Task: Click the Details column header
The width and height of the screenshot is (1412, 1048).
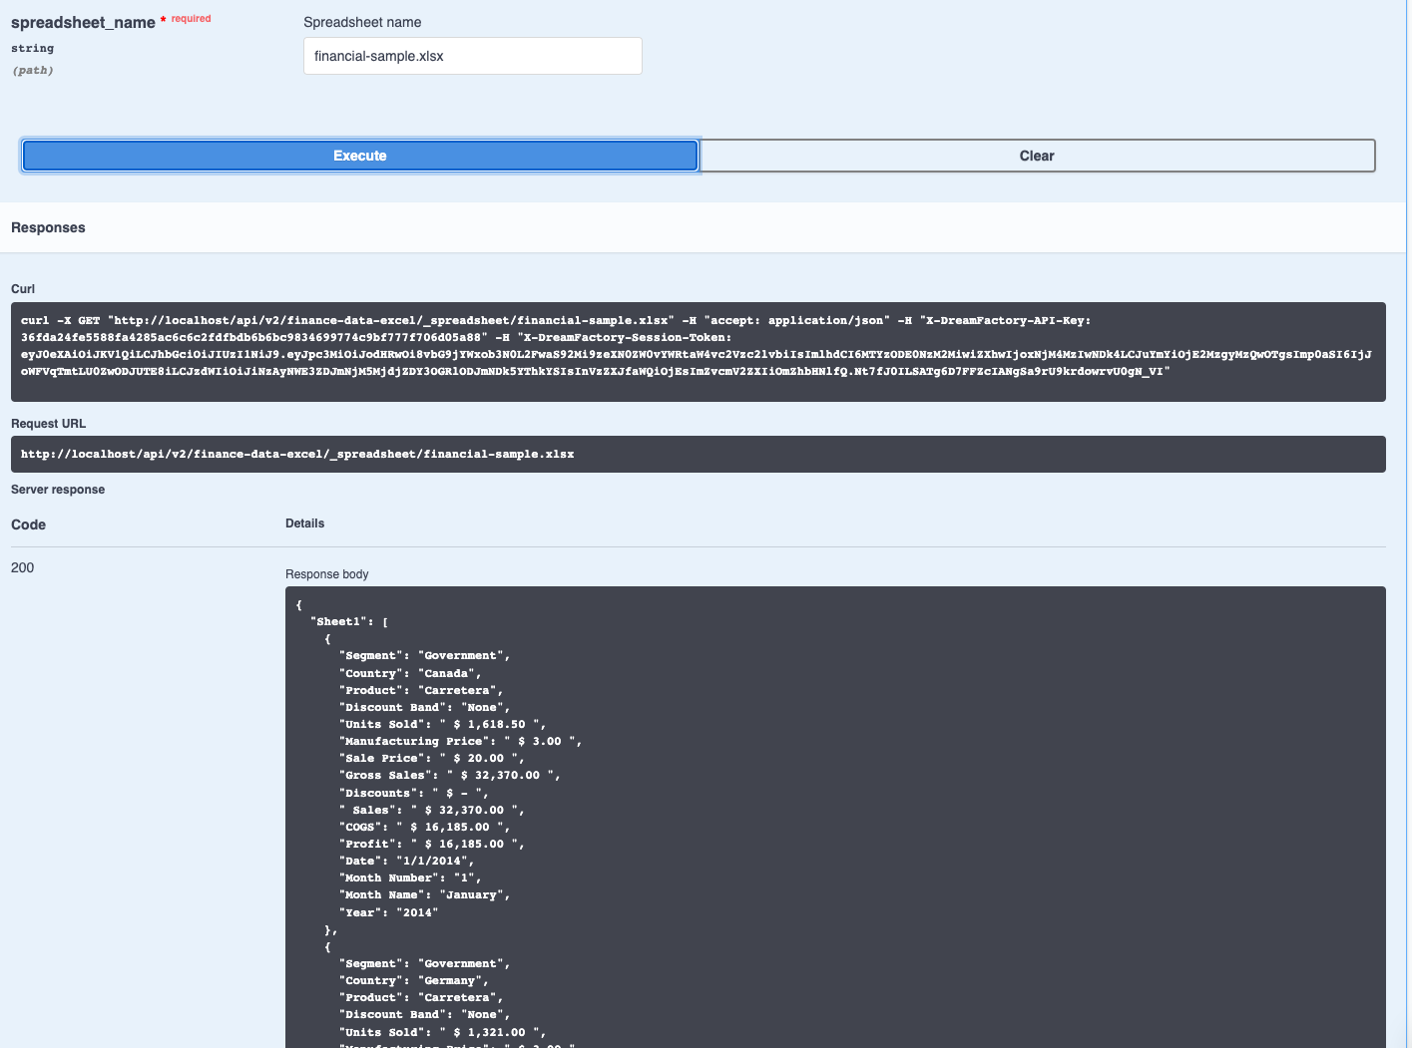Action: (x=304, y=523)
